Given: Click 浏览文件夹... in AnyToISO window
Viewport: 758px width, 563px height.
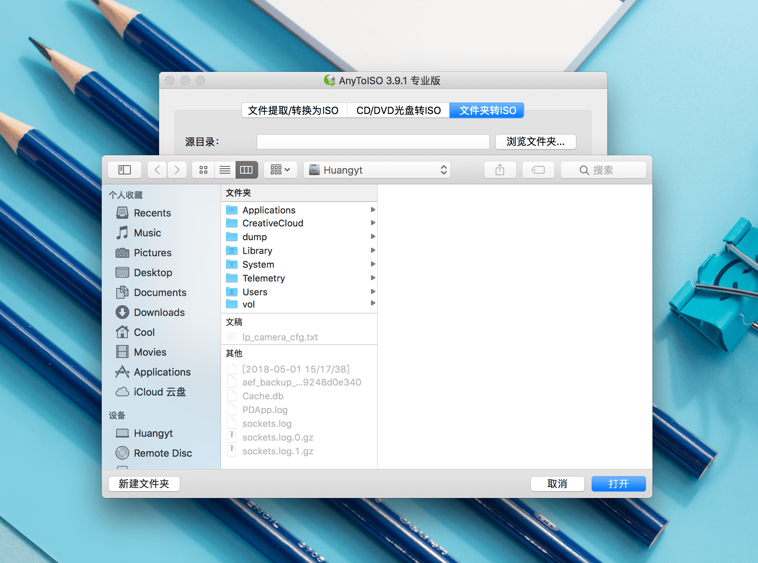Looking at the screenshot, I should click(535, 142).
